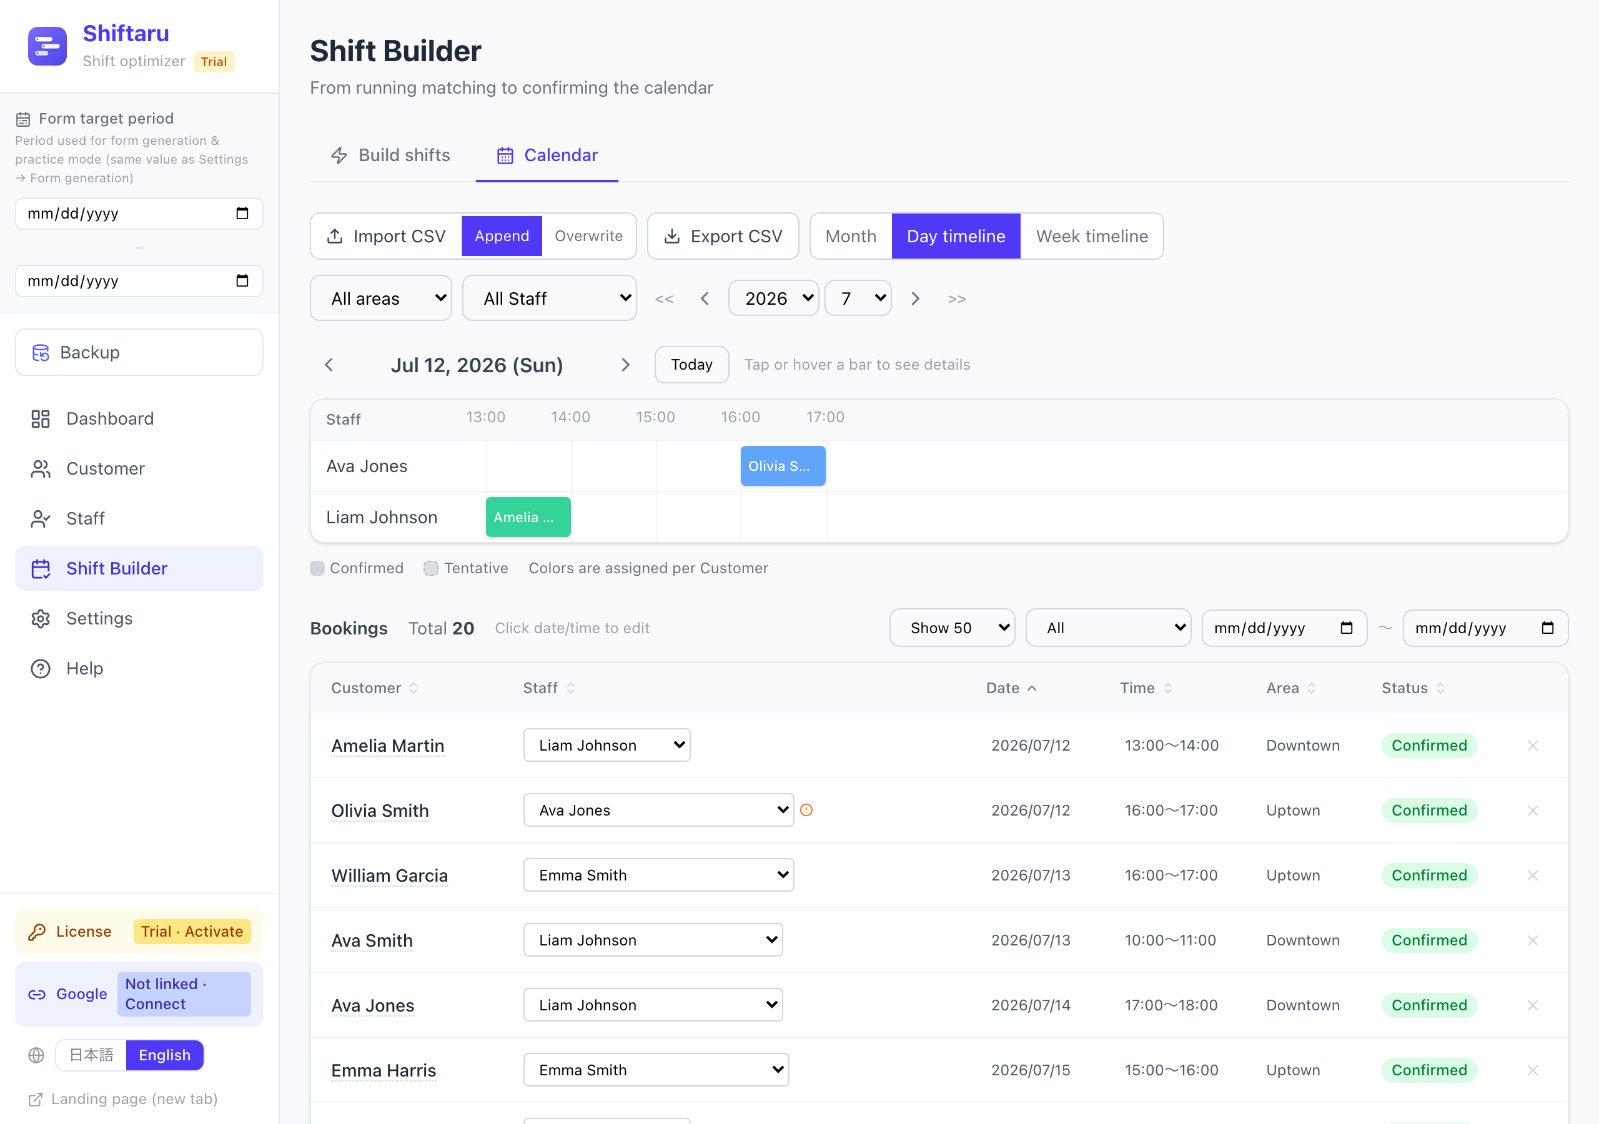Open the All areas dropdown
Image resolution: width=1599 pixels, height=1124 pixels.
click(381, 298)
